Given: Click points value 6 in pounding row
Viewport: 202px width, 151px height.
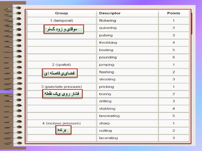Looking at the screenshot, I should click(x=174, y=57).
